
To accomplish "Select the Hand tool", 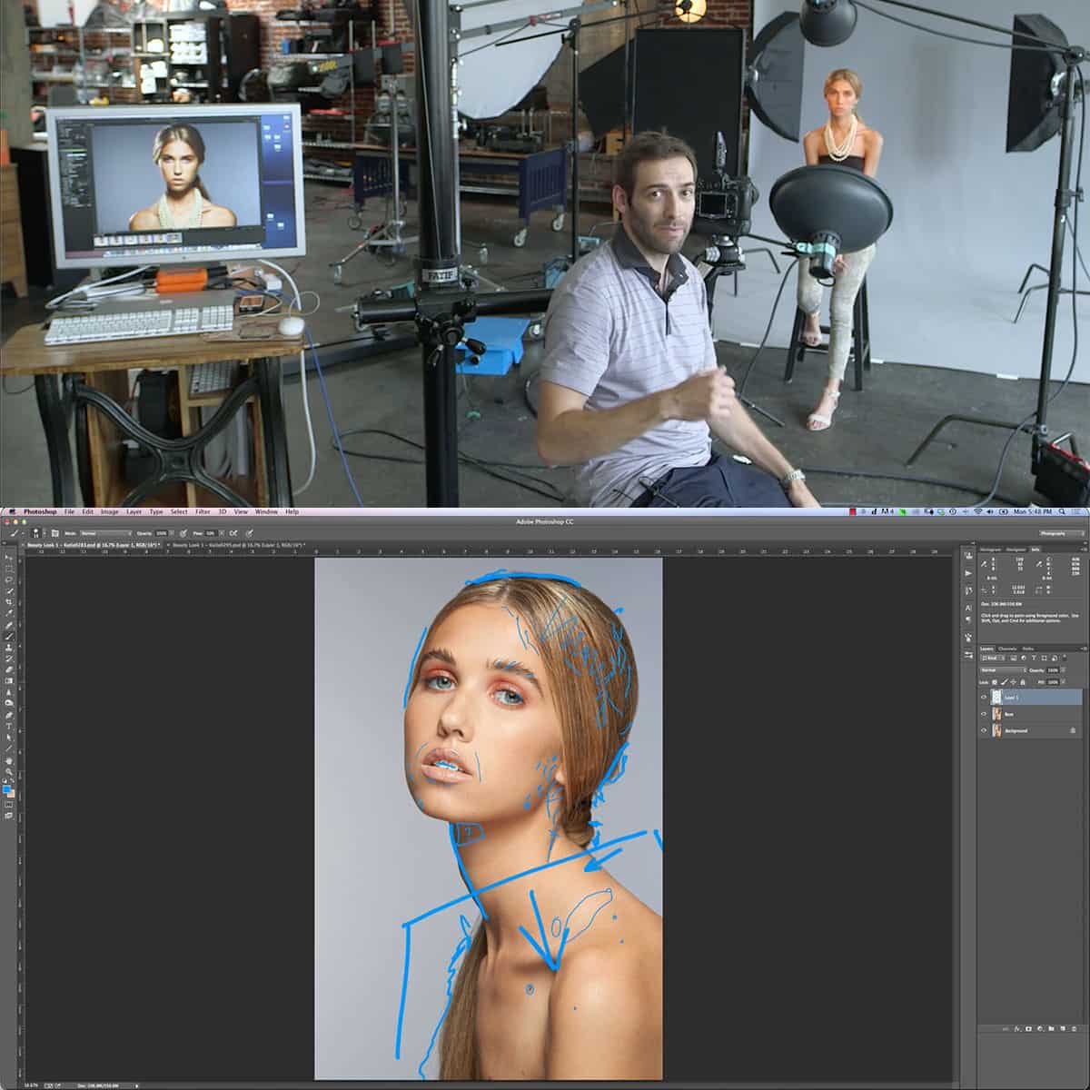I will [9, 759].
